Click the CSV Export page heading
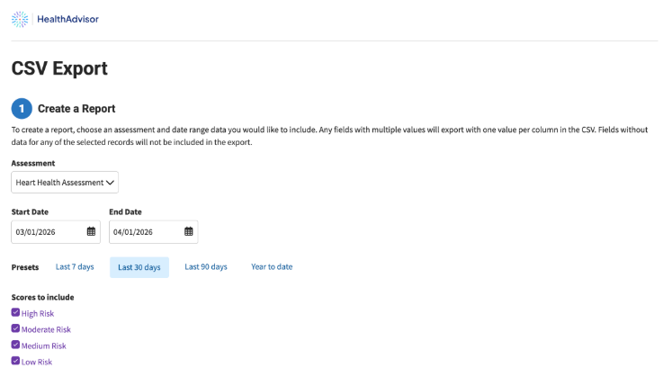Image resolution: width=672 pixels, height=377 pixels. (x=59, y=68)
